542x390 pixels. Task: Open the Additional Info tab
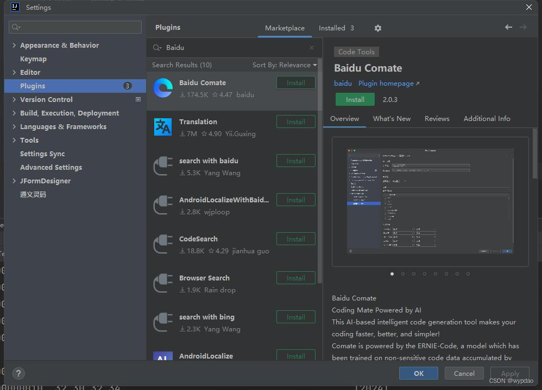pyautogui.click(x=487, y=119)
